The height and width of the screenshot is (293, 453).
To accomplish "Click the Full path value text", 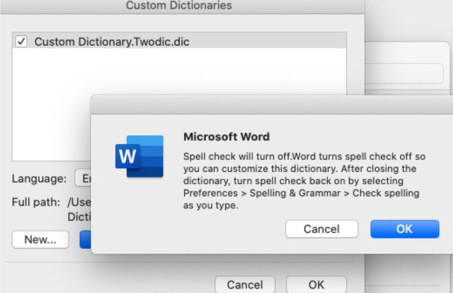I will pyautogui.click(x=79, y=209).
